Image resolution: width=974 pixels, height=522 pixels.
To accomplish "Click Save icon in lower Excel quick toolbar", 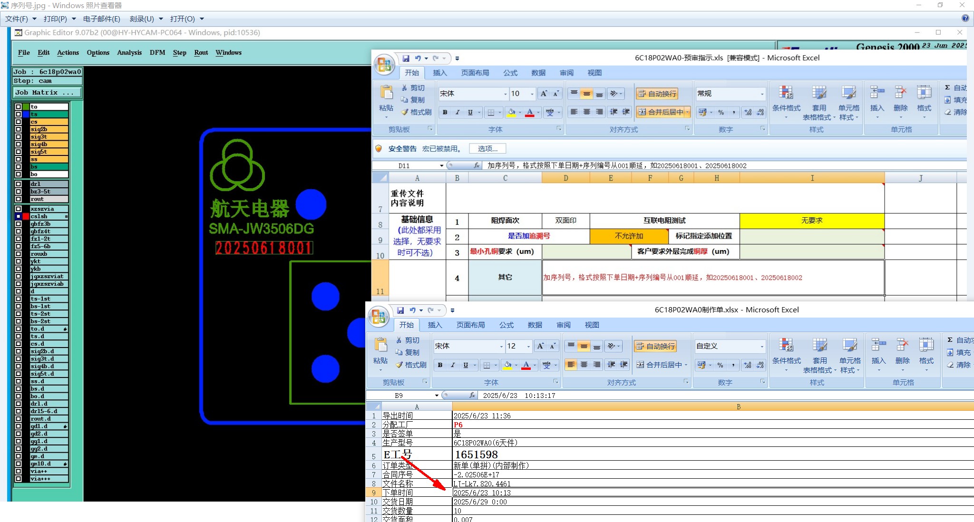I will tap(400, 310).
